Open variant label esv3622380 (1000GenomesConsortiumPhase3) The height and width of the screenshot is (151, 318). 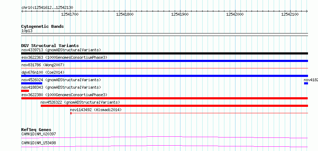pyautogui.click(x=64, y=95)
